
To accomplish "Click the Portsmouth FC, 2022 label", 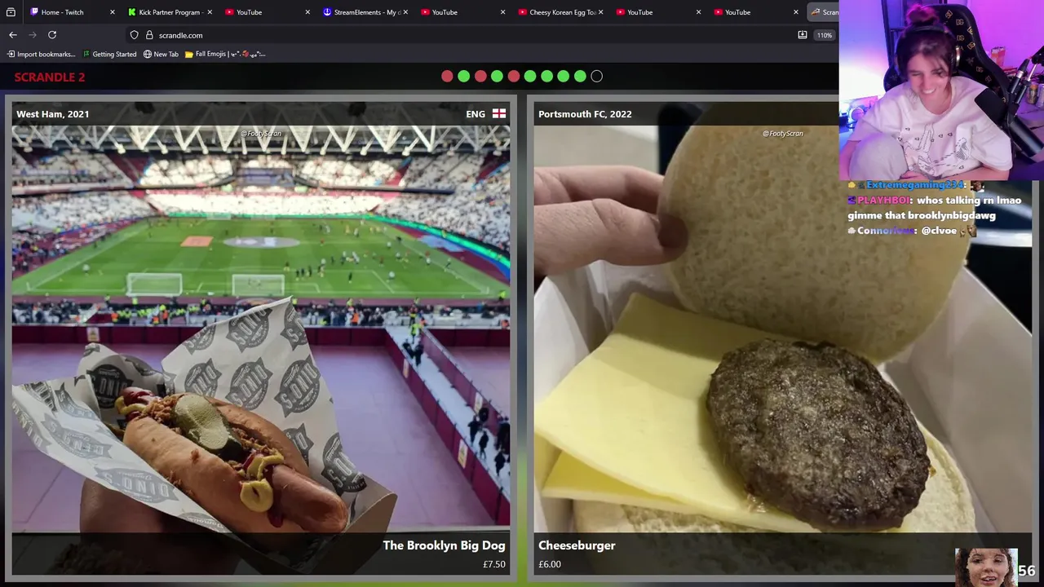I will (x=585, y=114).
